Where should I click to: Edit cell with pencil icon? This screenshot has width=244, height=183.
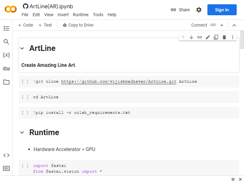pos(208,37)
